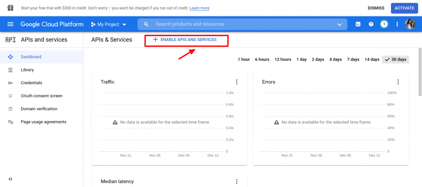This screenshot has width=422, height=187.
Task: Open Page usage agreements
Action: [41, 122]
